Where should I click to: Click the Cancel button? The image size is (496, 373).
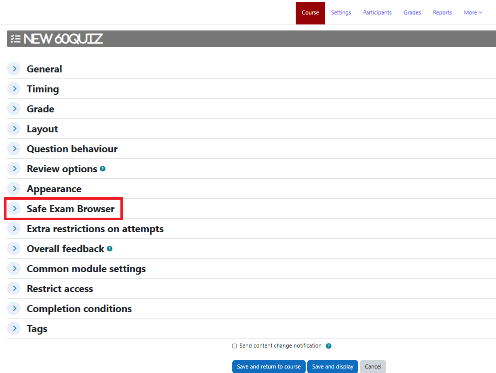tap(373, 367)
